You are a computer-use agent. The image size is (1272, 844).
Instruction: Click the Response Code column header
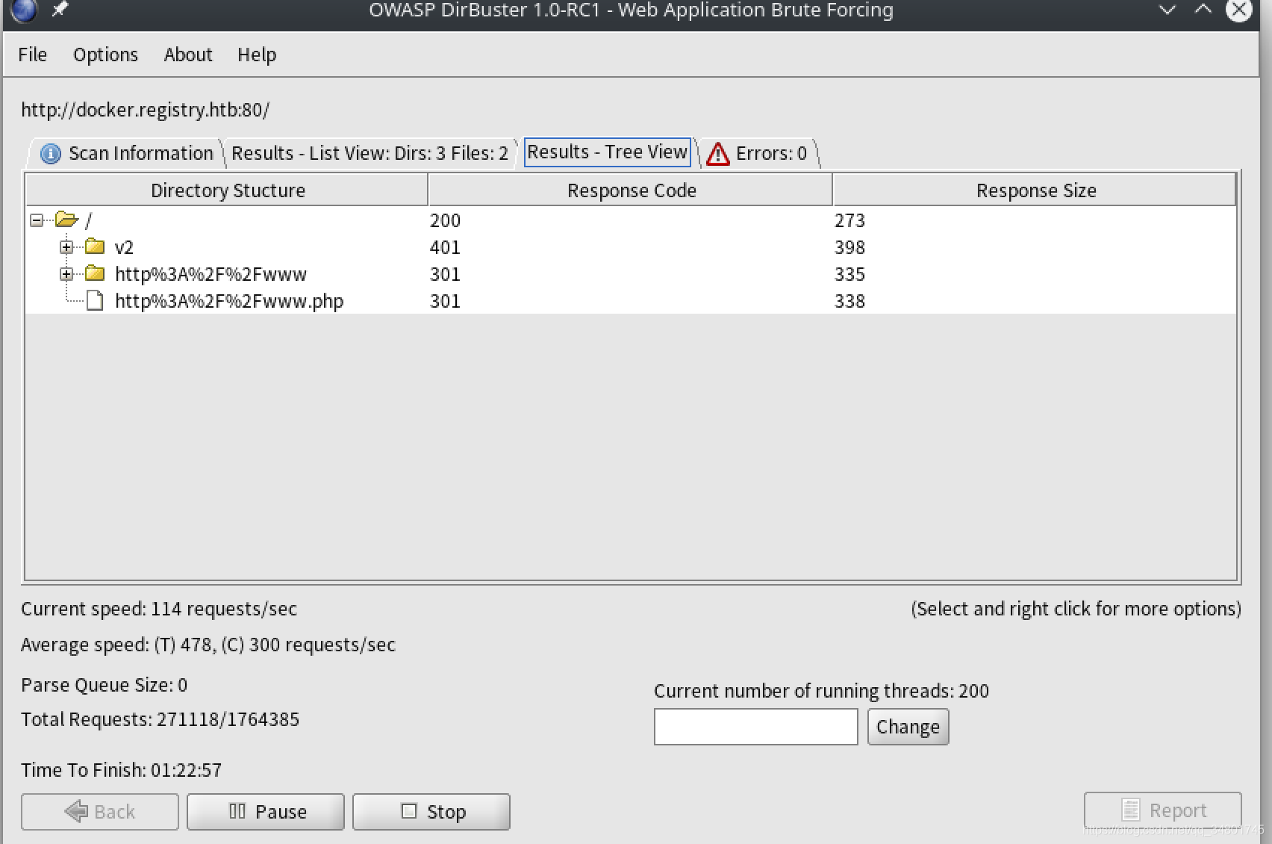[631, 190]
